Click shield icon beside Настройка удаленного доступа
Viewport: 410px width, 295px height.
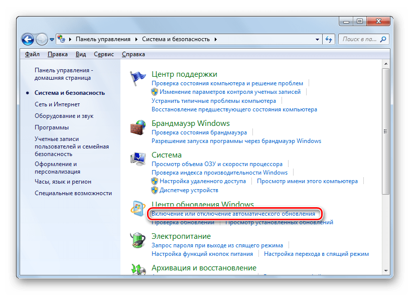coord(155,181)
